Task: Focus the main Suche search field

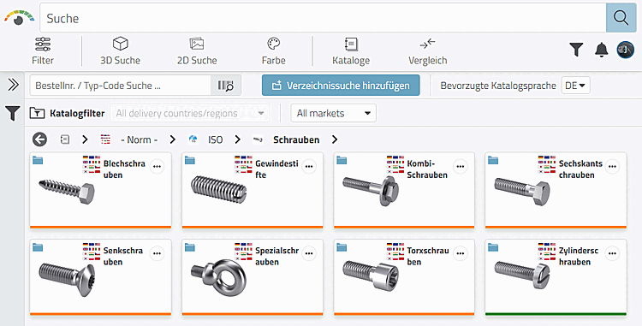Action: 323,18
